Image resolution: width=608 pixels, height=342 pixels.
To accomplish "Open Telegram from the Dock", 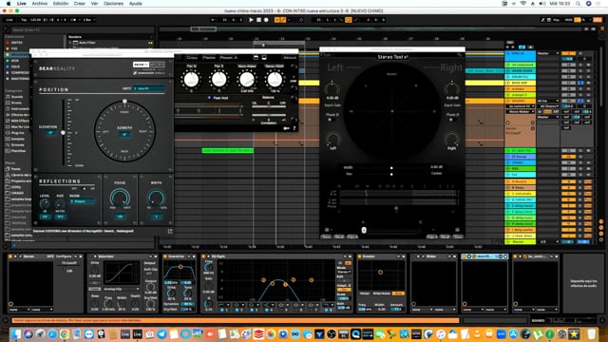I will pyautogui.click(x=161, y=333).
